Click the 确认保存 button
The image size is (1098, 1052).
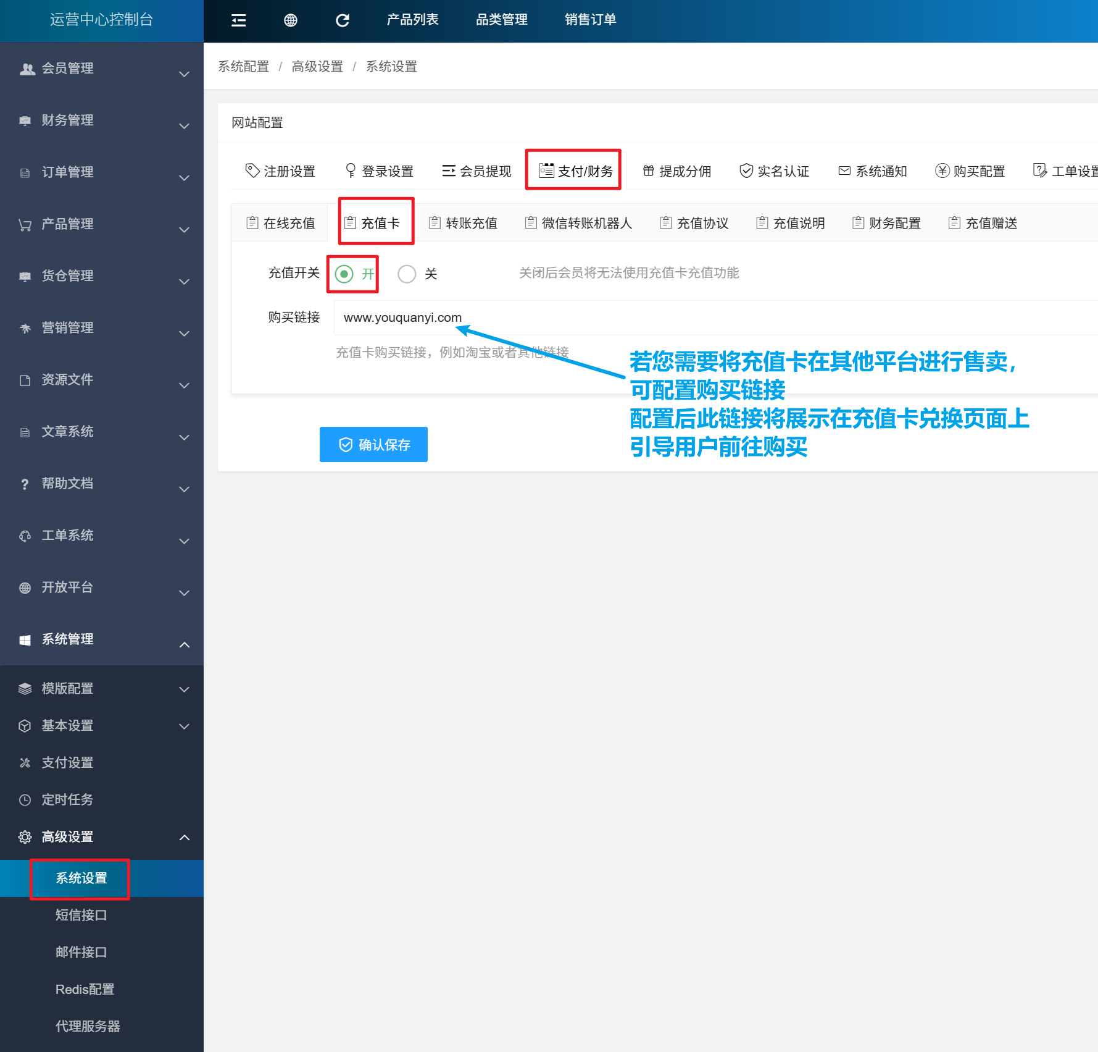point(373,445)
